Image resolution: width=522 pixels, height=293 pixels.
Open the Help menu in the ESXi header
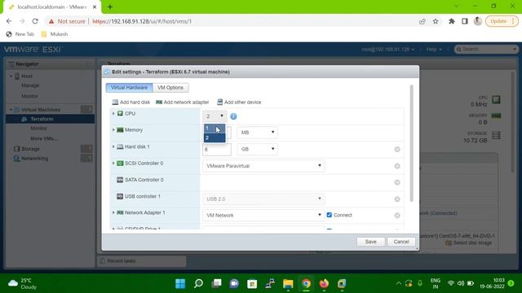pos(434,49)
